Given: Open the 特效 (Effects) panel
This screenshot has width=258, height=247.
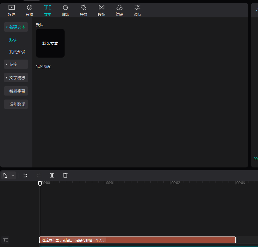Looking at the screenshot, I should (84, 10).
